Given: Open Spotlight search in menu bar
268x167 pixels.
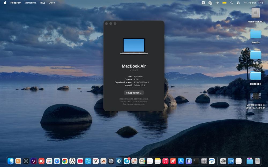Looking at the screenshot, I should [x=232, y=3].
